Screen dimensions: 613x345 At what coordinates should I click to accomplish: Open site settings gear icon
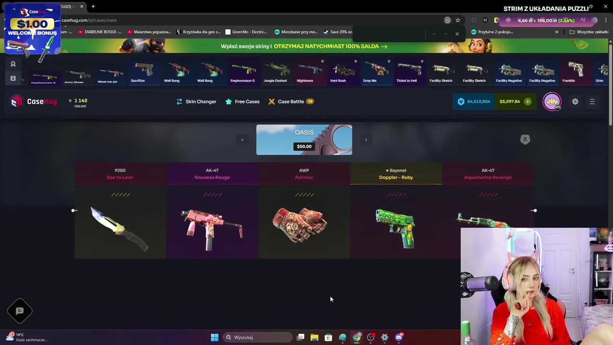tap(575, 102)
